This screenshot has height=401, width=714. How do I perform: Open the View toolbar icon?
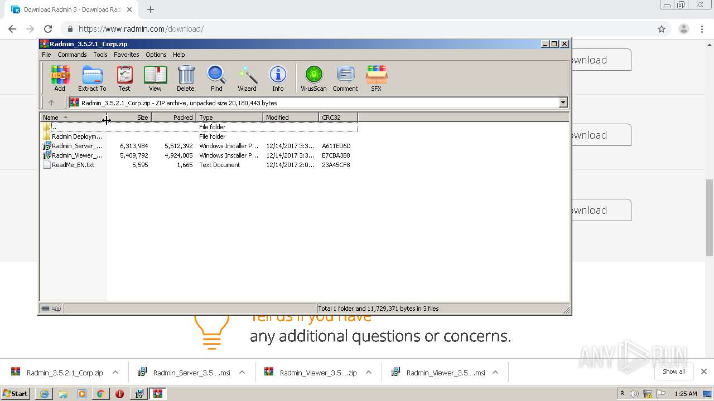click(x=155, y=78)
